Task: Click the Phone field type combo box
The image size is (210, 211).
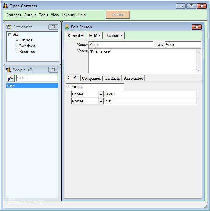Action: [87, 94]
